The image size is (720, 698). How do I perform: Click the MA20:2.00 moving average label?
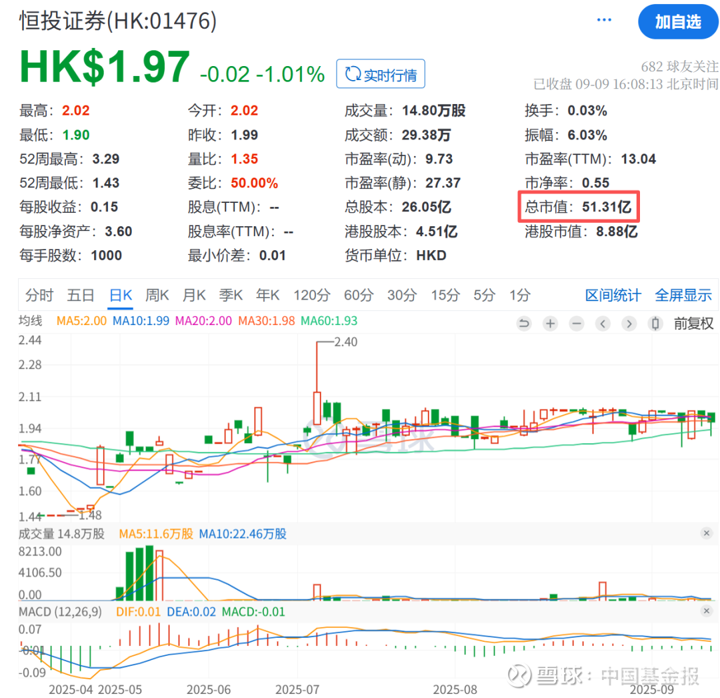coord(203,321)
